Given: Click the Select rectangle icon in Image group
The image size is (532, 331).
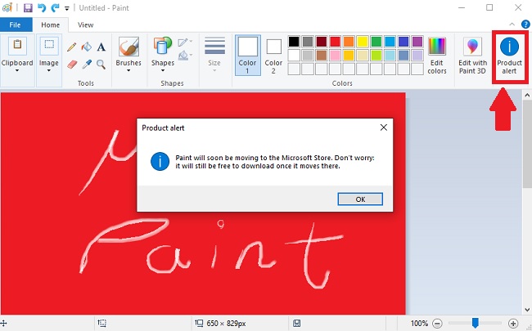Looking at the screenshot, I should click(49, 46).
